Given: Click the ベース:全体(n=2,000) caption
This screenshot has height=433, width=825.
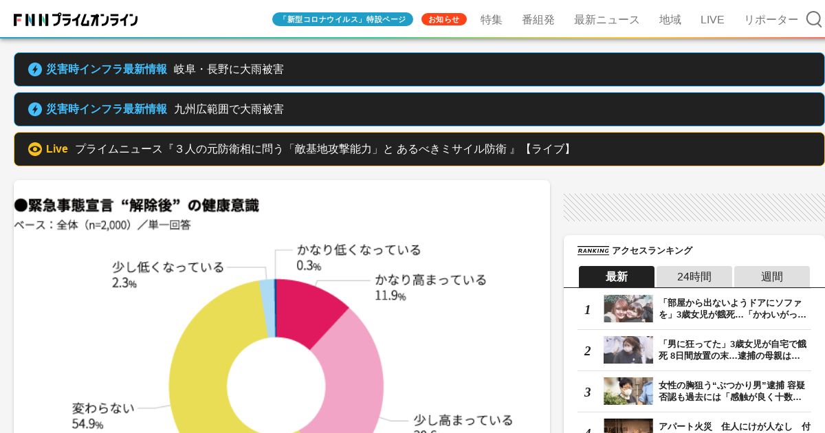Looking at the screenshot, I should click(x=102, y=225).
